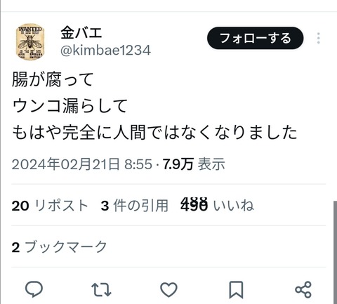Click the tweet line もはや完全に人間ではなくなりました
The height and width of the screenshot is (304, 337).
[154, 132]
